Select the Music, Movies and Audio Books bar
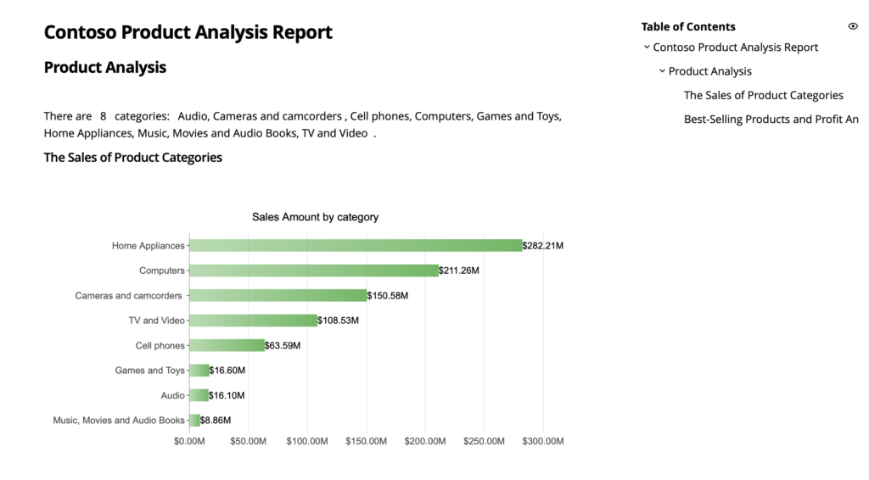 194,420
